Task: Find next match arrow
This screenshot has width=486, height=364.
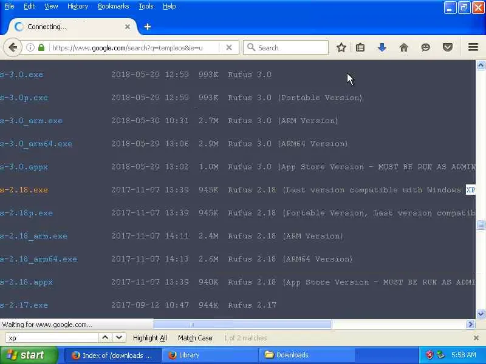Action: 119,338
